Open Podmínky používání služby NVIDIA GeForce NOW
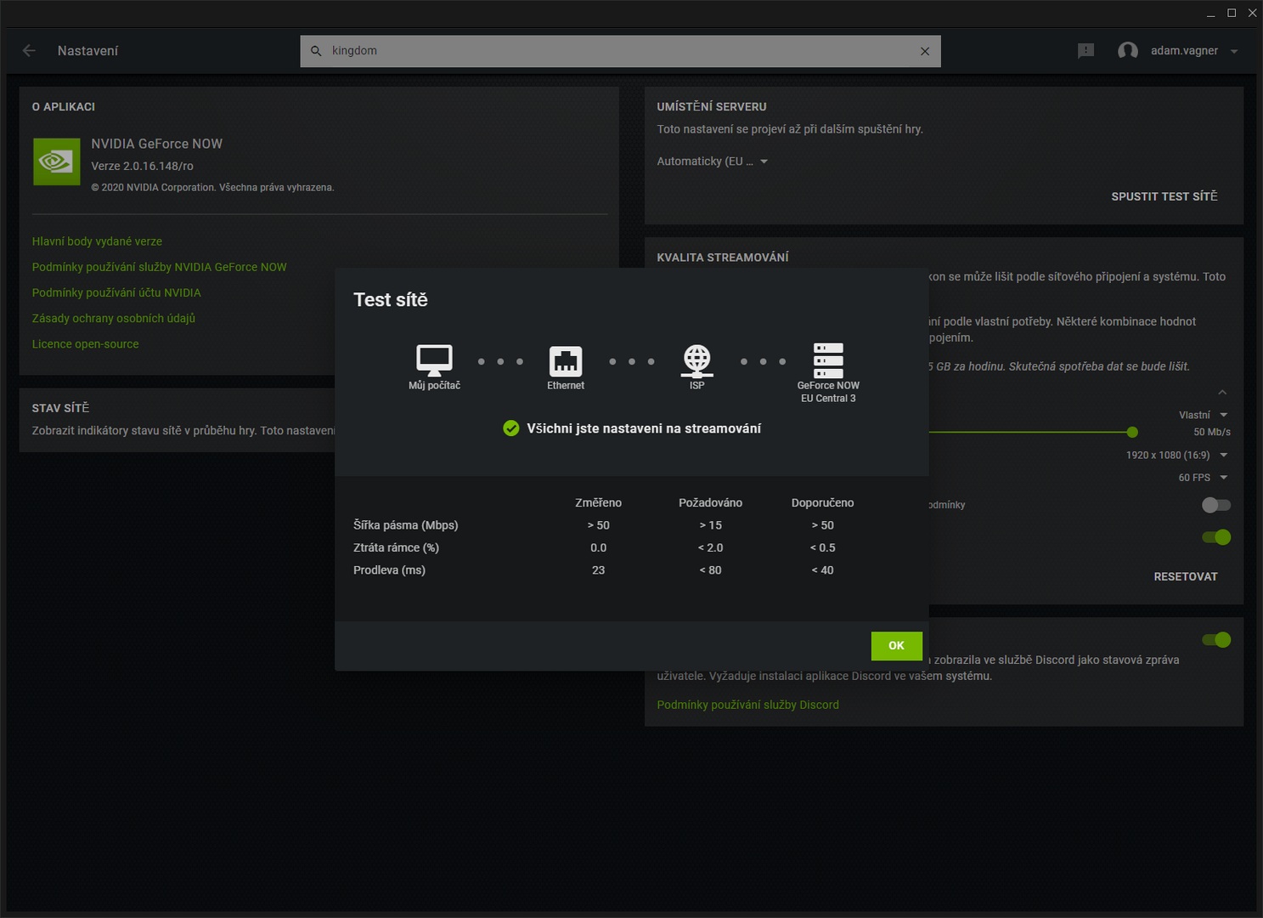 (x=160, y=267)
